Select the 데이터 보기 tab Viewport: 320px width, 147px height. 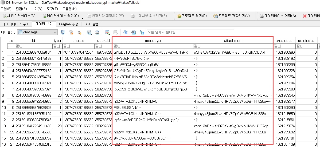pos(44,24)
